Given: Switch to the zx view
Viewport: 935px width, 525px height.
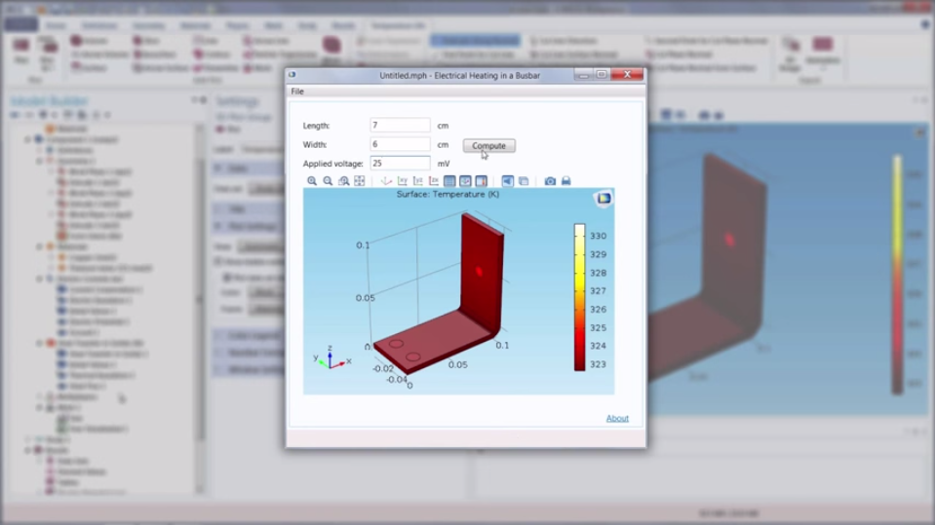Looking at the screenshot, I should pos(433,181).
